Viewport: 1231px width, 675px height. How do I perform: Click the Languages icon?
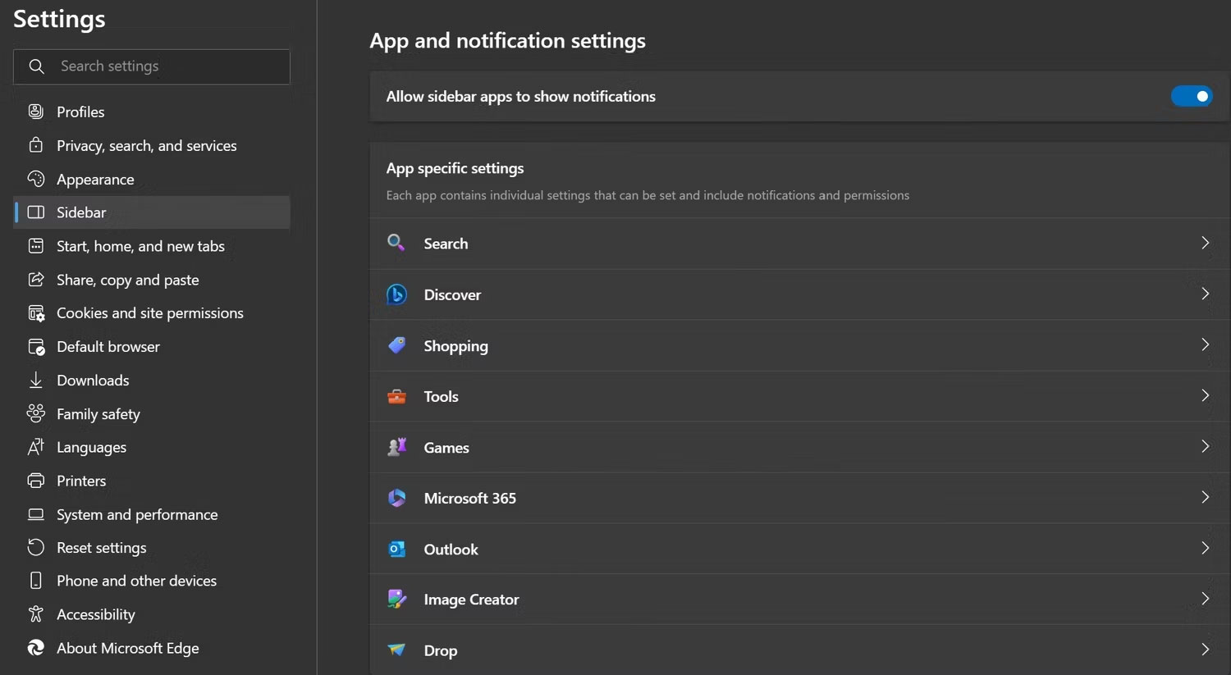[36, 447]
